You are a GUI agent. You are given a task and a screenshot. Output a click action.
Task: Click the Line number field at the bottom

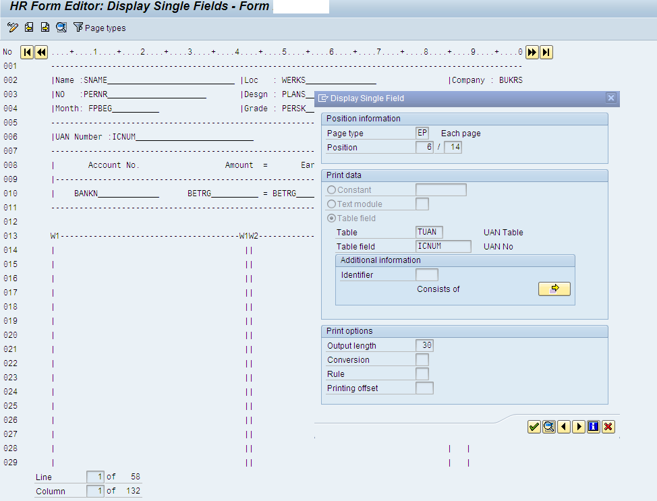click(94, 477)
